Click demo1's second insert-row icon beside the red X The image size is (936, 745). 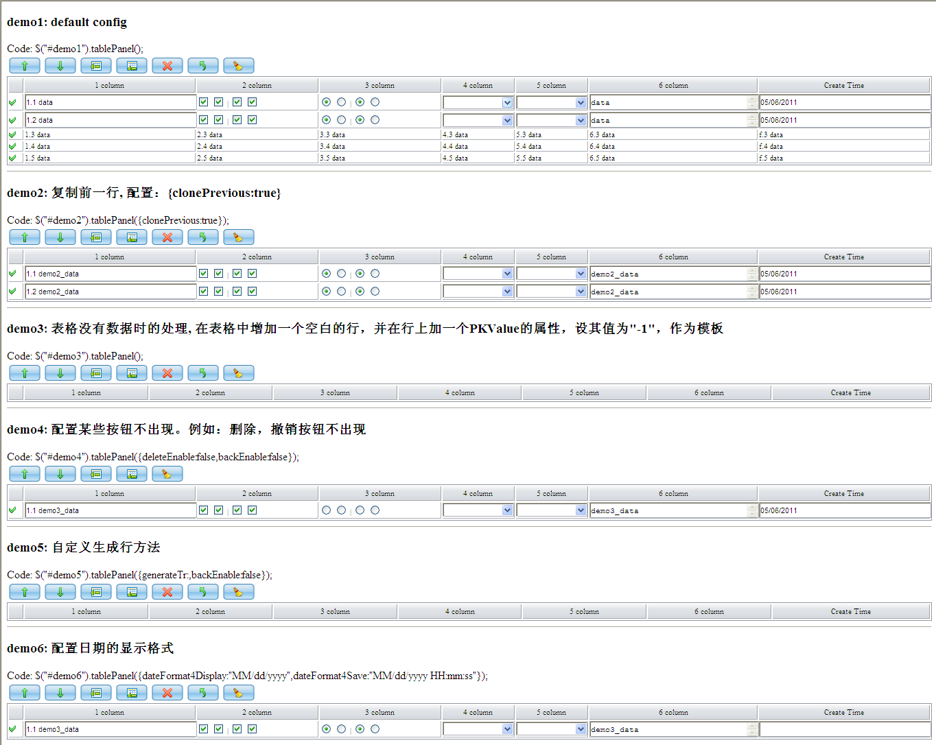pos(132,66)
